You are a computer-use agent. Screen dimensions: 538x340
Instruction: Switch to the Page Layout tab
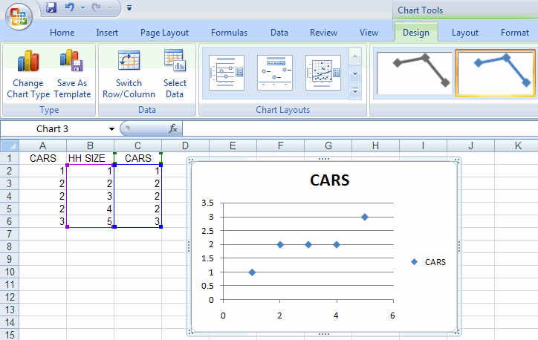(x=164, y=33)
